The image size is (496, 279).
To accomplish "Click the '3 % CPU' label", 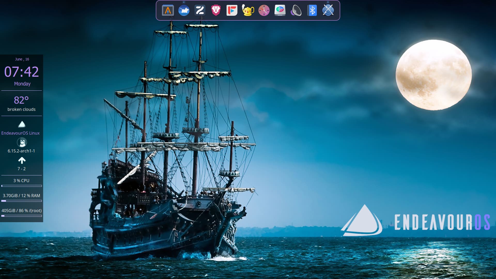I will (21, 181).
